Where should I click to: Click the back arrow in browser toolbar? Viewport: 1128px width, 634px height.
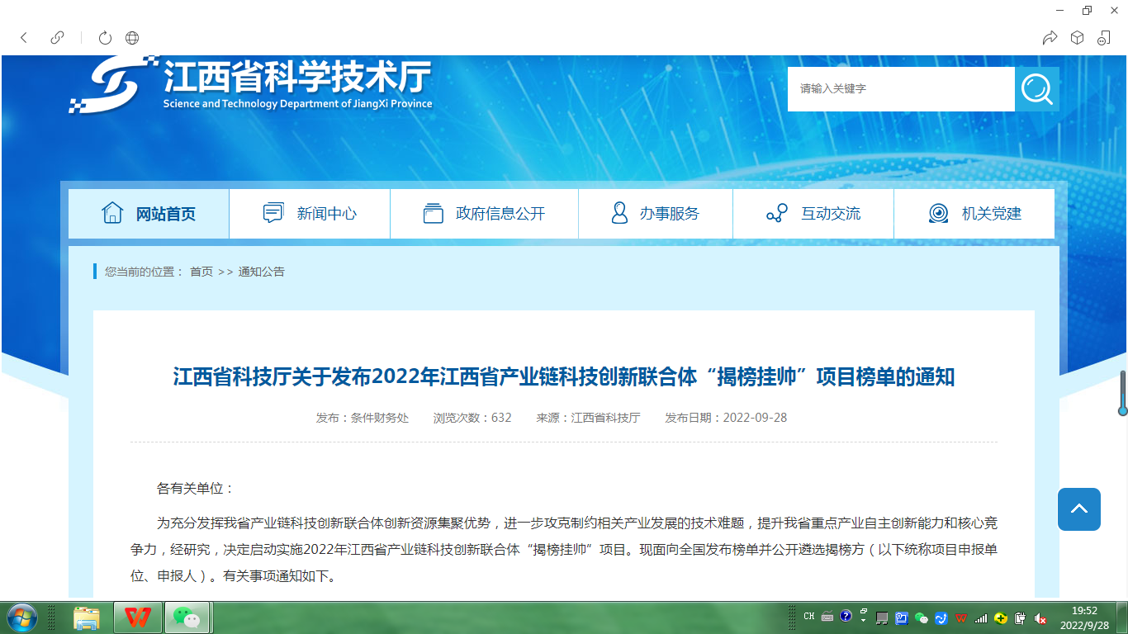24,37
